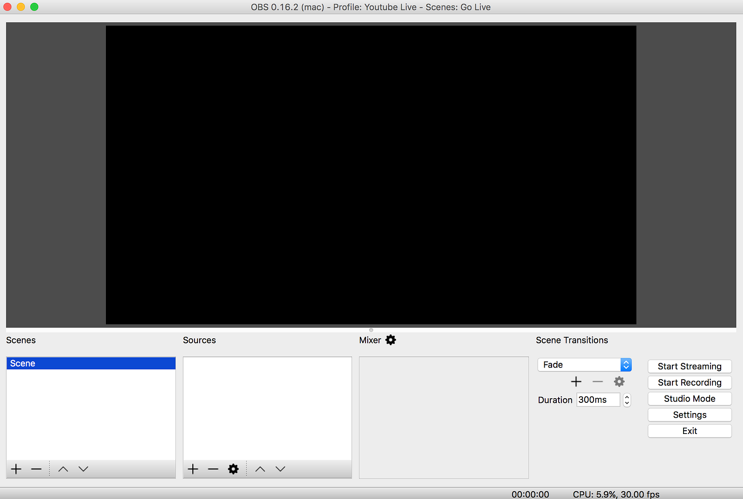
Task: Click the Duration label
Action: point(555,400)
